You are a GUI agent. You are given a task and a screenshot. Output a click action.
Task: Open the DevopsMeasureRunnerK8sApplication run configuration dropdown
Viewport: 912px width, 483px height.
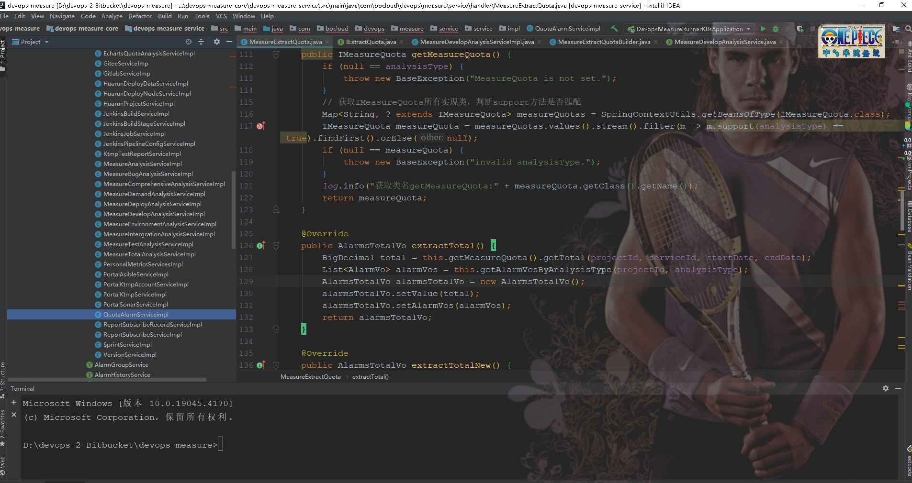coord(690,29)
